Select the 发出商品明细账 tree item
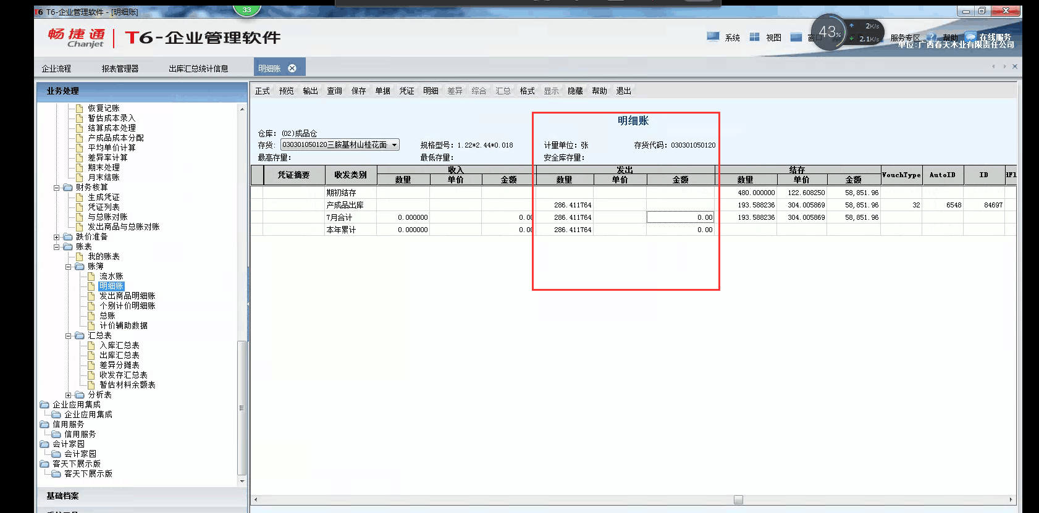Screen dimensions: 1039x513 pos(127,296)
